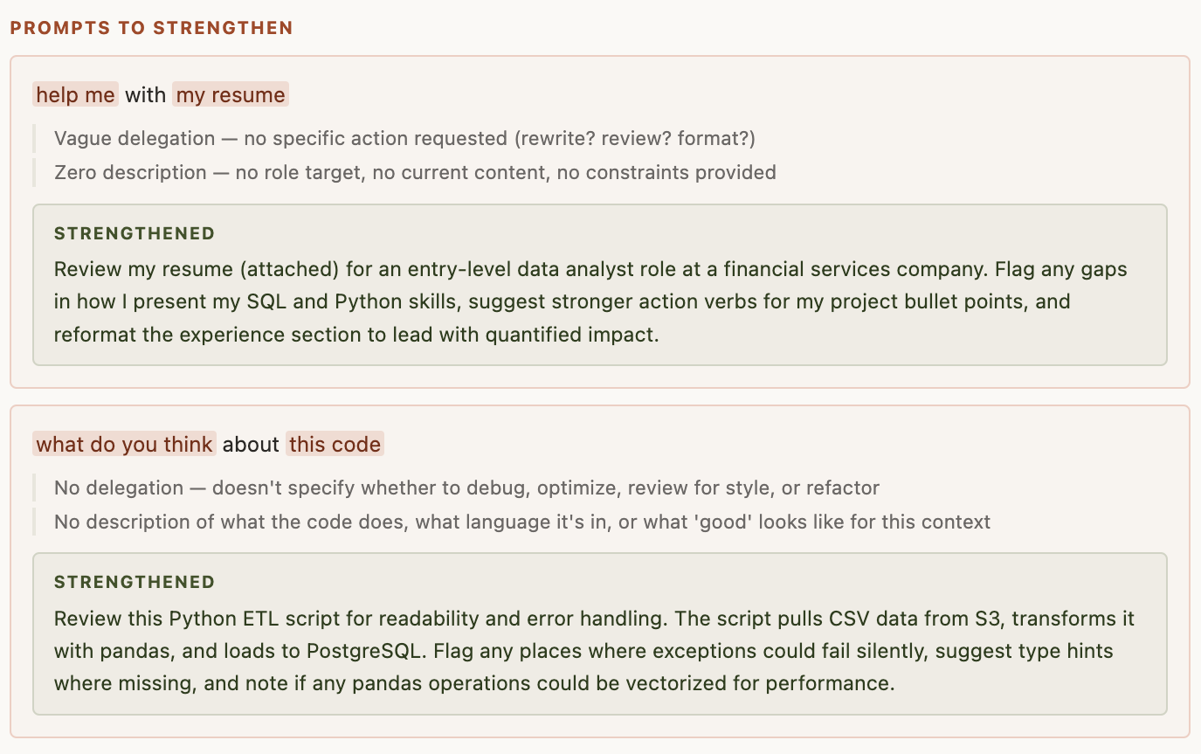Click the "PROMPTS TO STRENGTHEN" heading
This screenshot has width=1201, height=754.
[151, 28]
